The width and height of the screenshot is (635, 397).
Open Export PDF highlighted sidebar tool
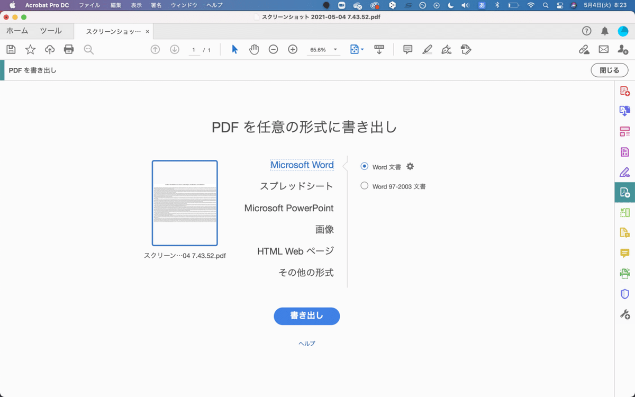click(x=625, y=192)
